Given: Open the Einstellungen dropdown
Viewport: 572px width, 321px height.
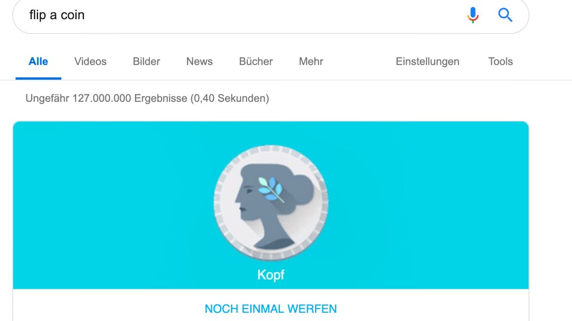Looking at the screenshot, I should pyautogui.click(x=427, y=61).
